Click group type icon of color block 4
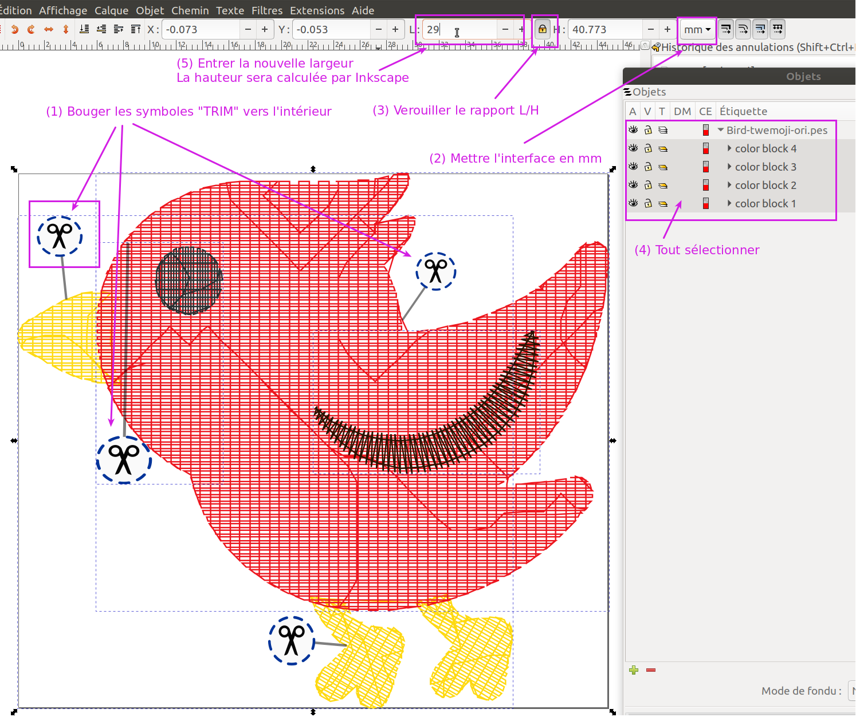The height and width of the screenshot is (717, 856). coord(663,148)
